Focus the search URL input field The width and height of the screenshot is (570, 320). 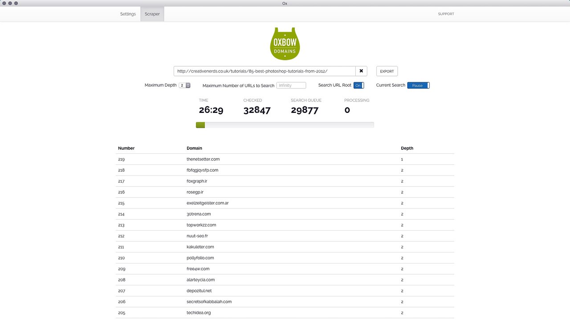pyautogui.click(x=265, y=71)
